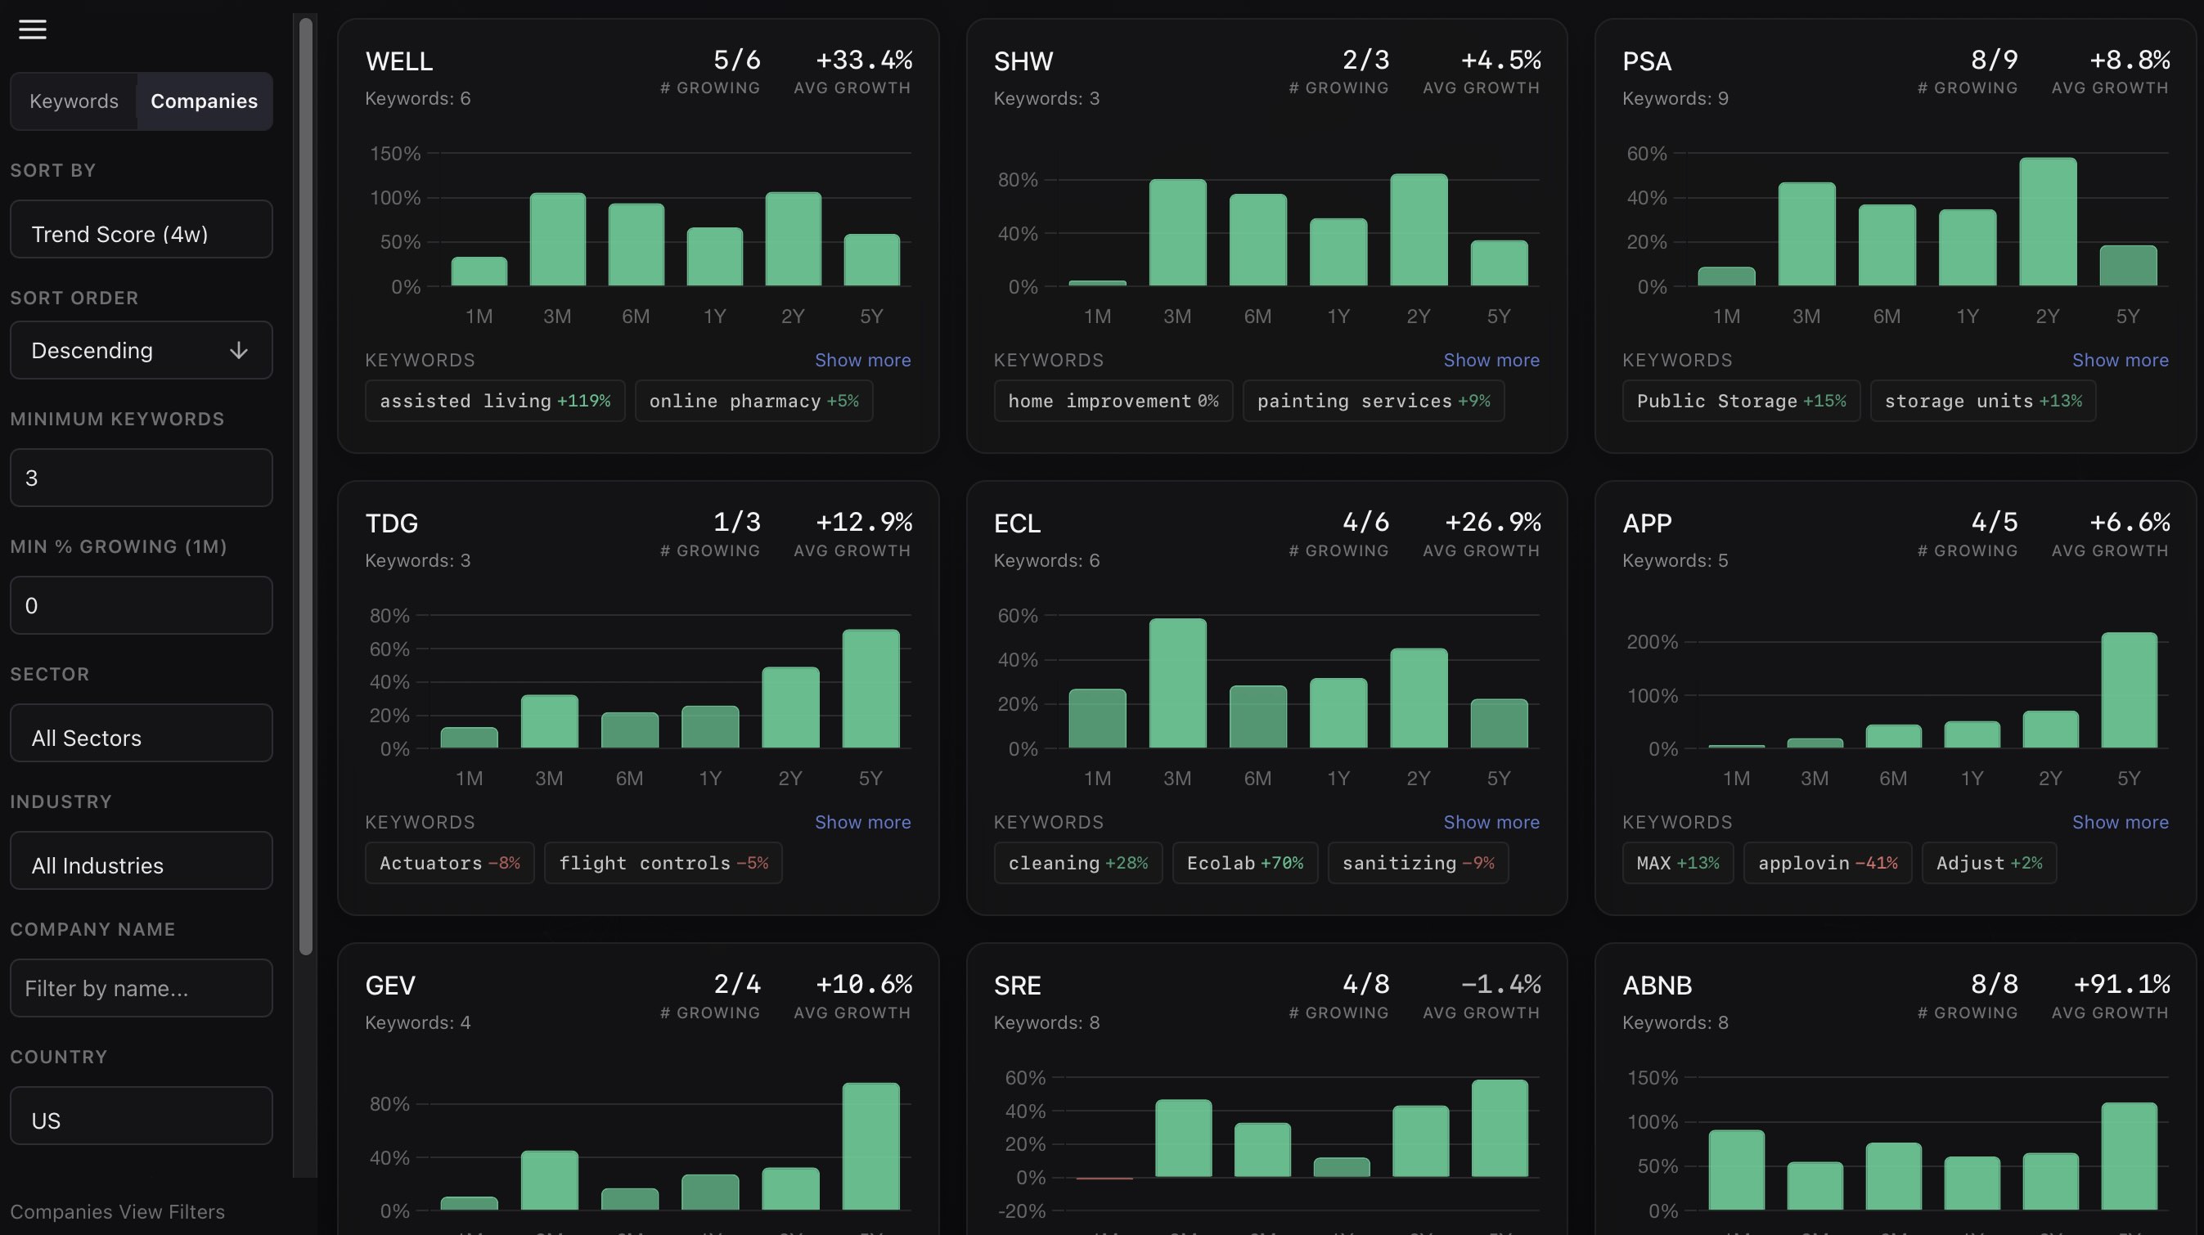Select the storage units keyword chip
2204x1235 pixels.
coord(1983,401)
